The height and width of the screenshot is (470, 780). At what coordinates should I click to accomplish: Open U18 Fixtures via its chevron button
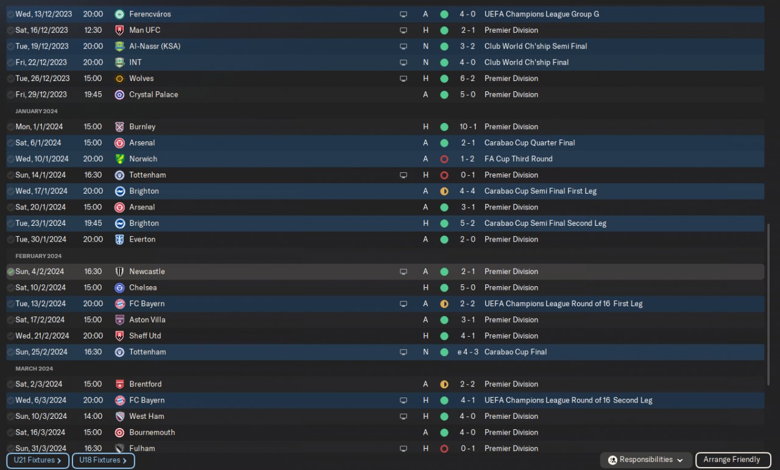click(104, 461)
